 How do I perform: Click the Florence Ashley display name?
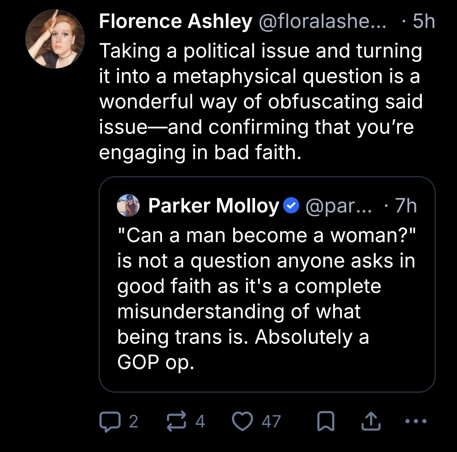coord(176,21)
